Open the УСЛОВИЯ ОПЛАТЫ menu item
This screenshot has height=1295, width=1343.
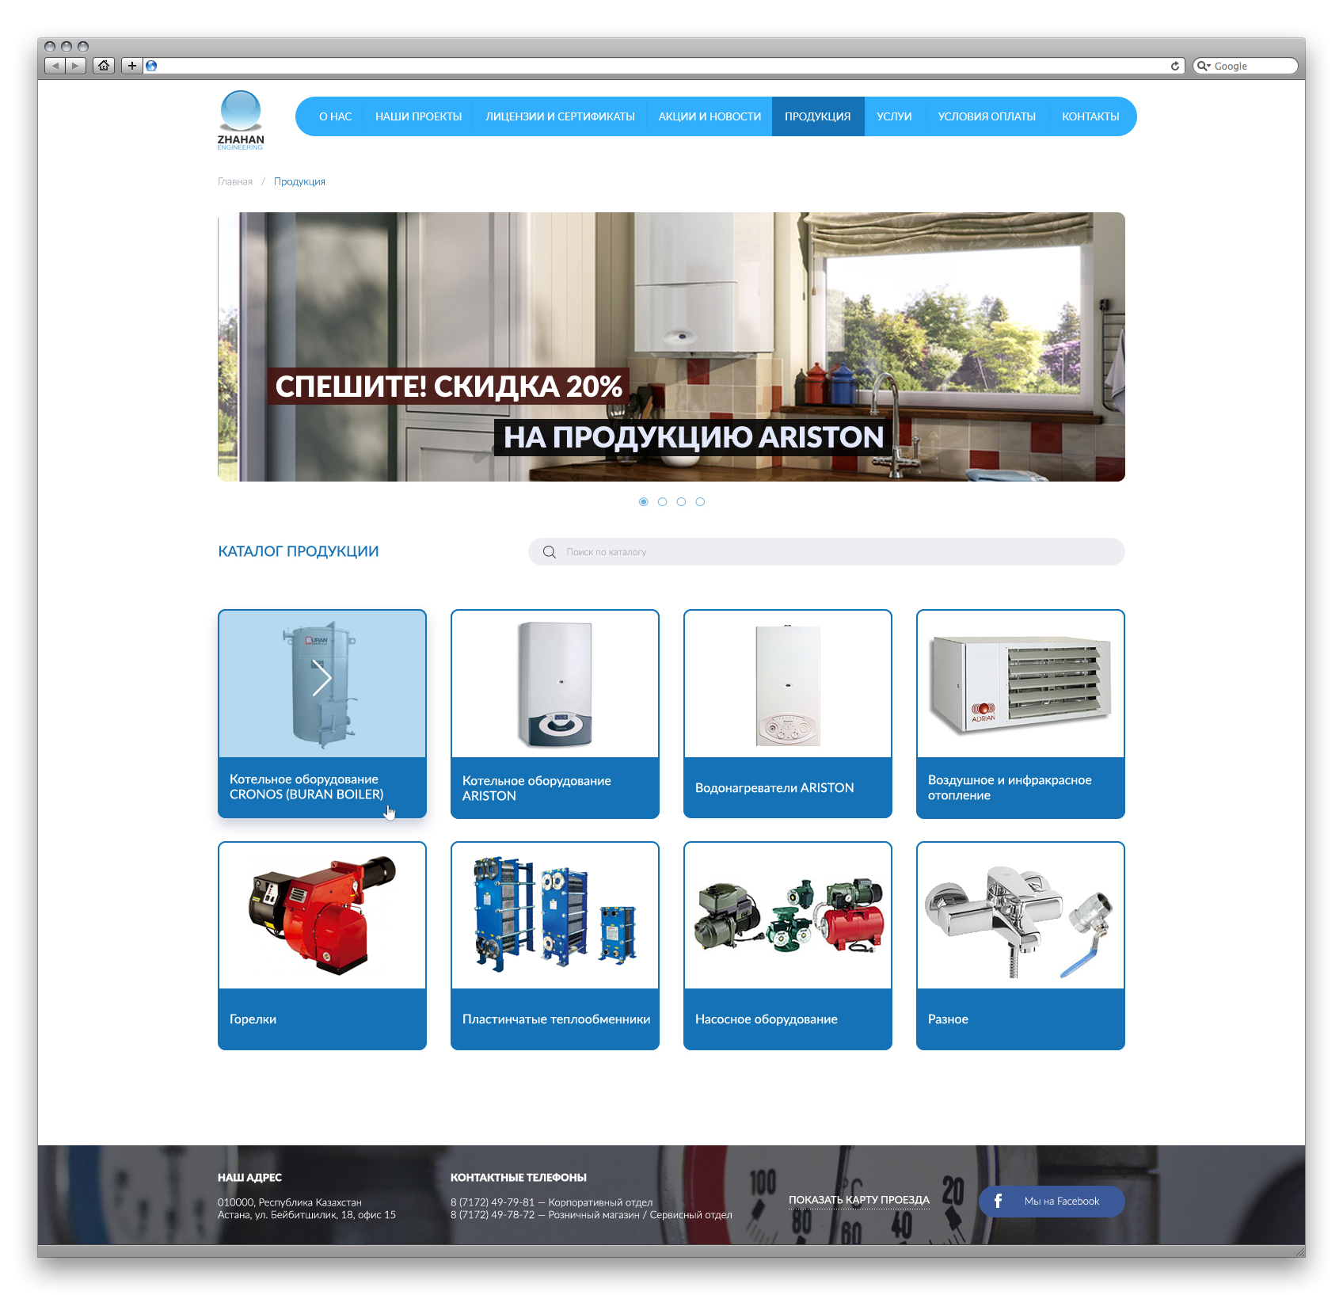987,116
